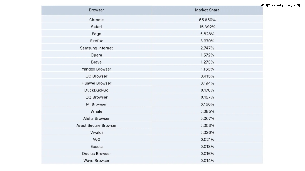Click Opera's 1.572% share value
The width and height of the screenshot is (305, 171).
207,55
